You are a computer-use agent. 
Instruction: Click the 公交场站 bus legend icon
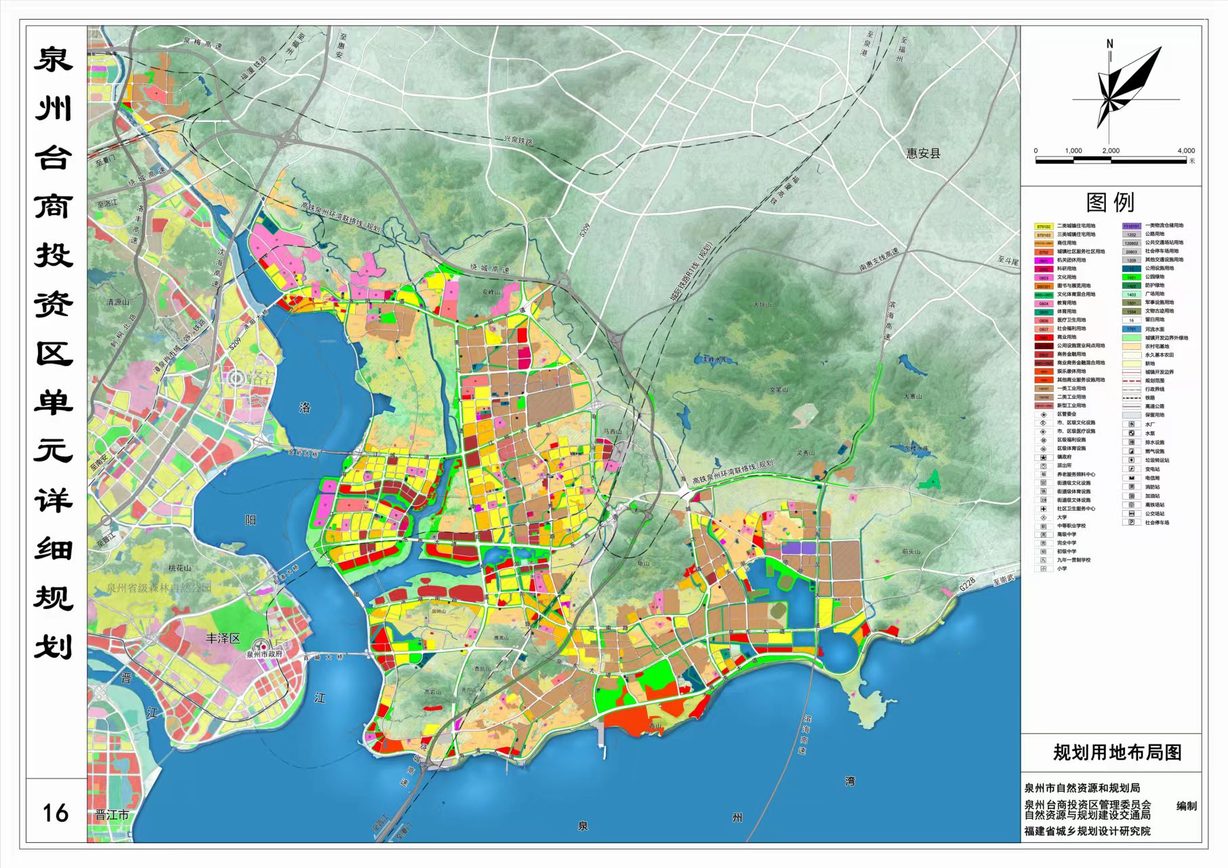(x=1131, y=513)
